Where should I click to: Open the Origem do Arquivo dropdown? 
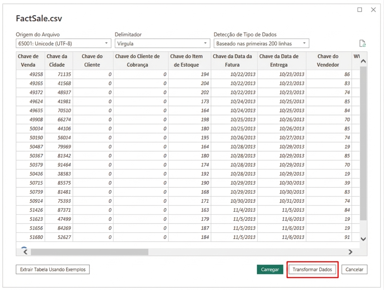(63, 43)
